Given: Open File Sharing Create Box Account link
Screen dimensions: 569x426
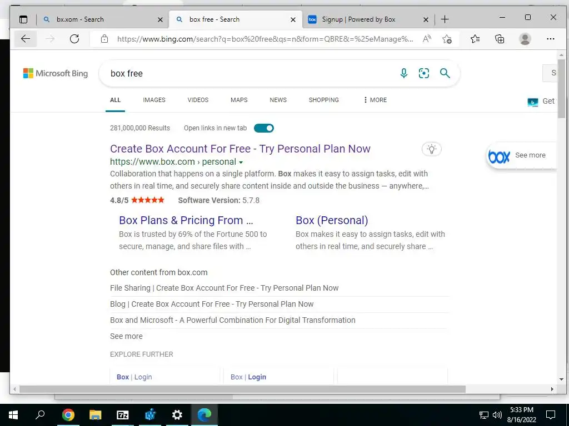Looking at the screenshot, I should pyautogui.click(x=224, y=288).
